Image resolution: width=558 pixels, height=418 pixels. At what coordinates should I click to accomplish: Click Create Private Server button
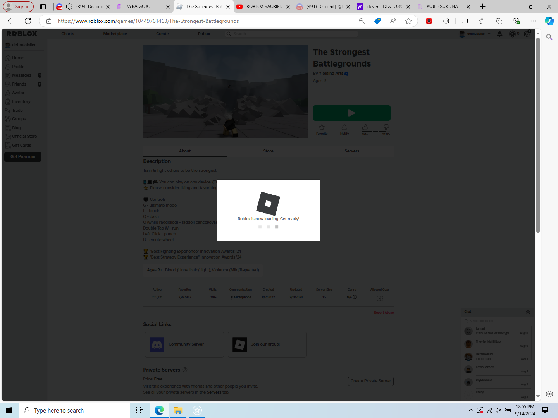[371, 381]
